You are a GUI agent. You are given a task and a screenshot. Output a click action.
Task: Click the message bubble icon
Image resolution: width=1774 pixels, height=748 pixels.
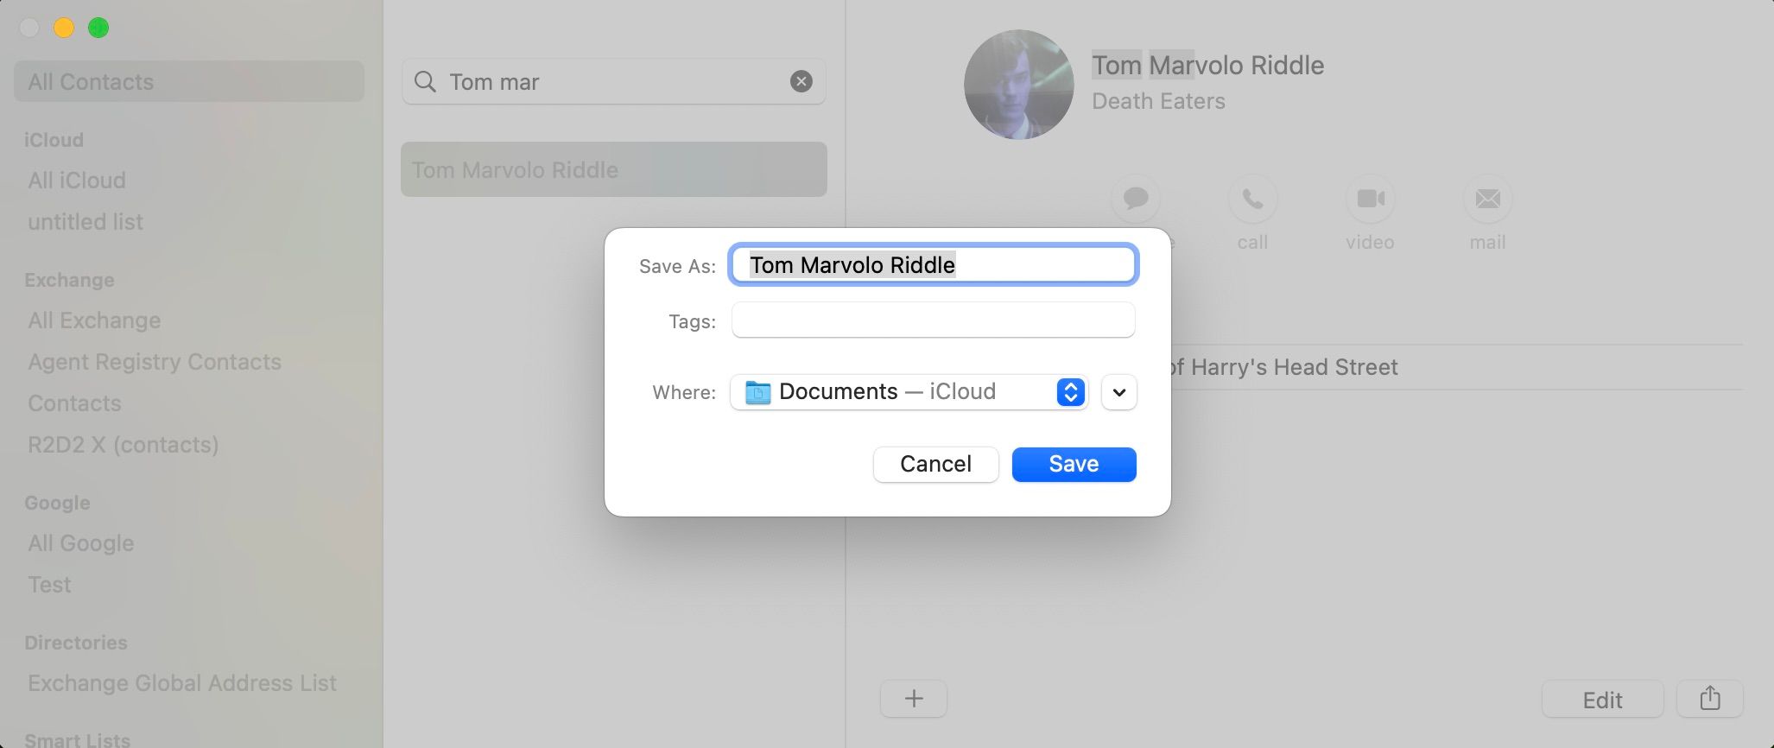pos(1135,200)
